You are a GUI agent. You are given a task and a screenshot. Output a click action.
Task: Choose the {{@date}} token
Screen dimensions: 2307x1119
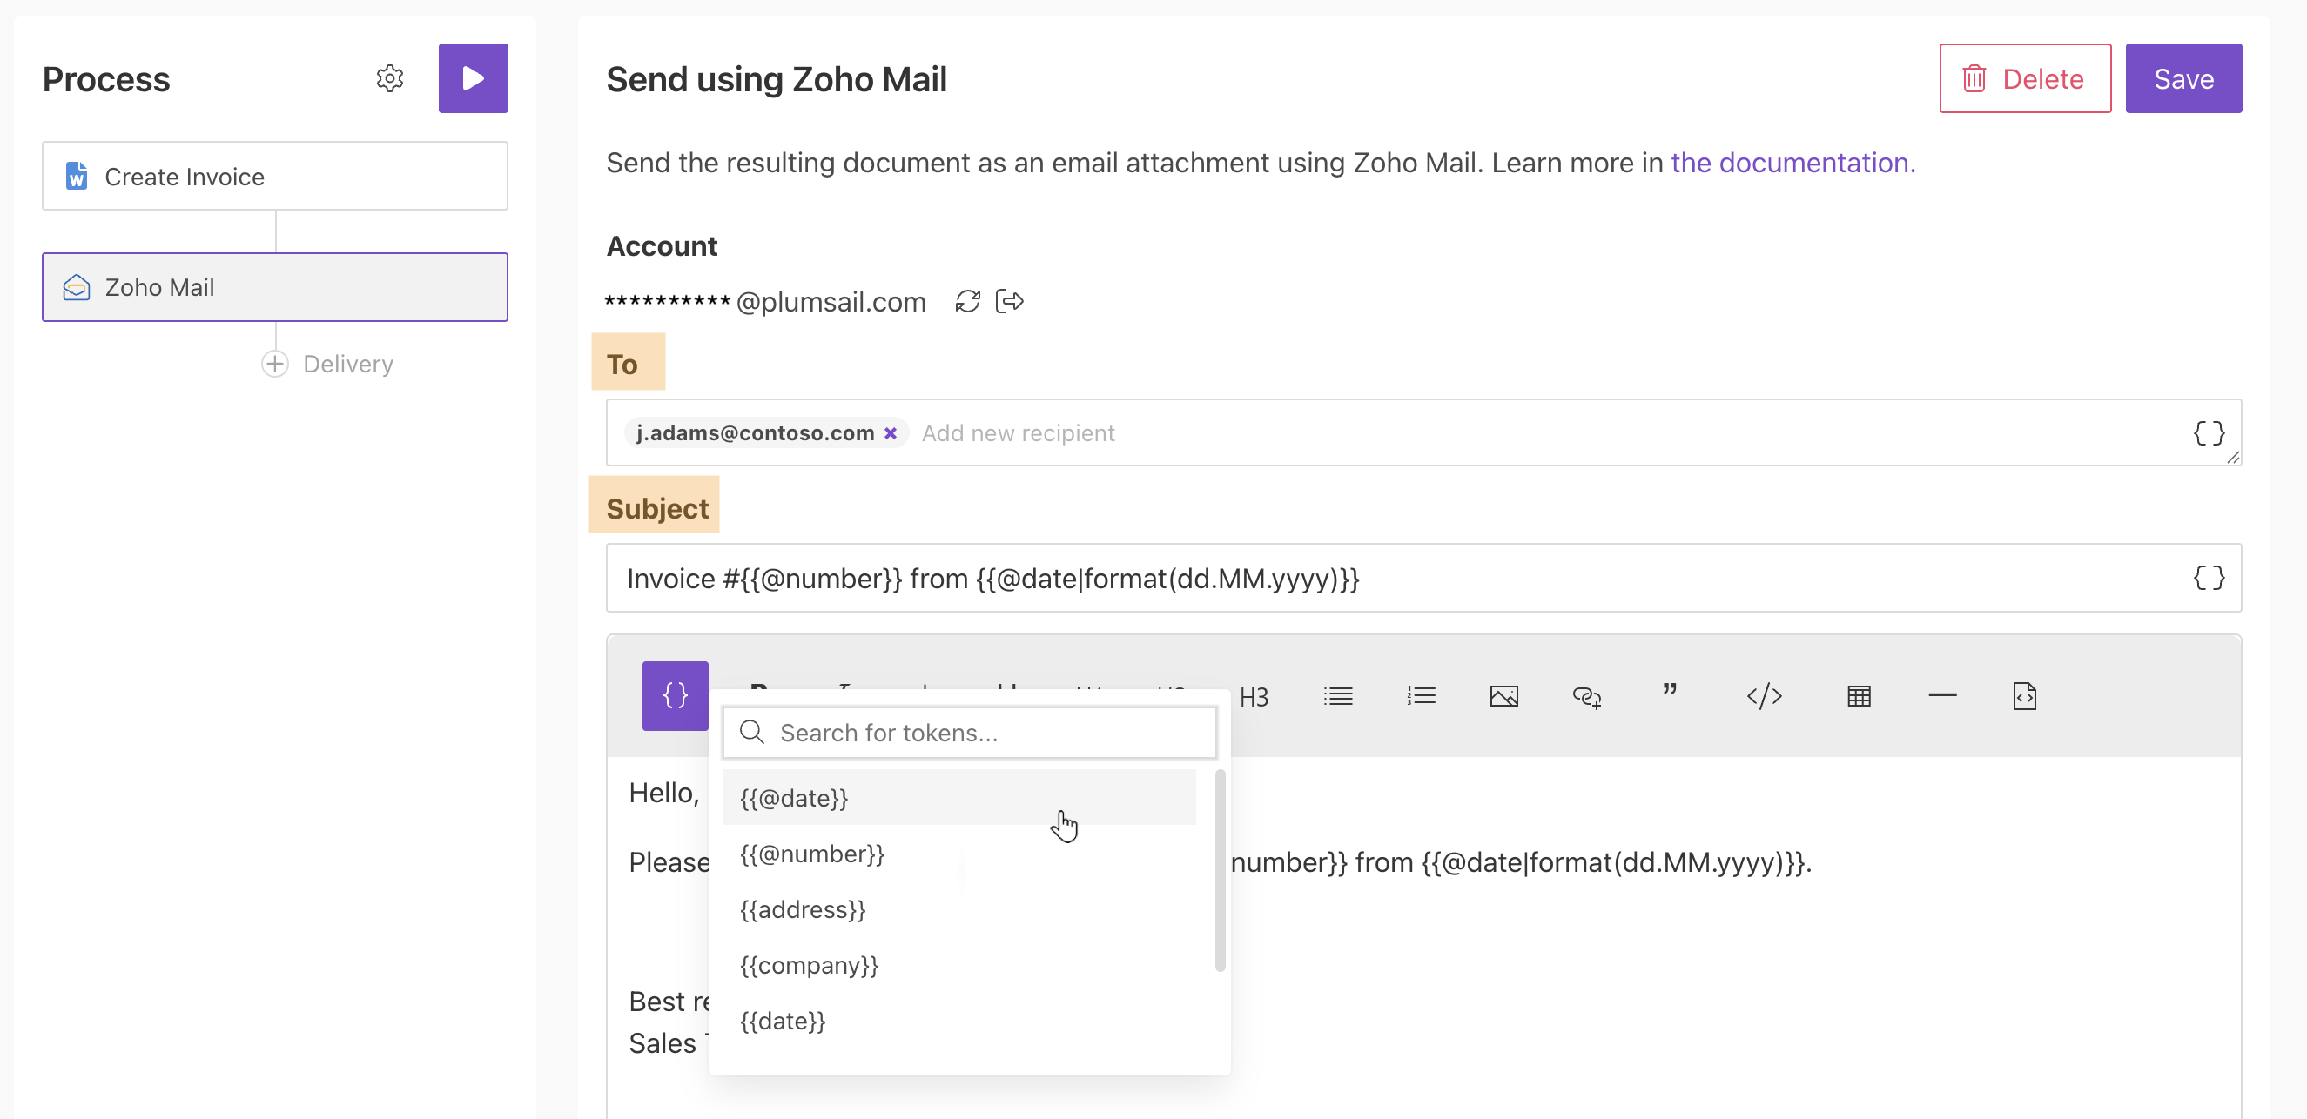pyautogui.click(x=959, y=798)
